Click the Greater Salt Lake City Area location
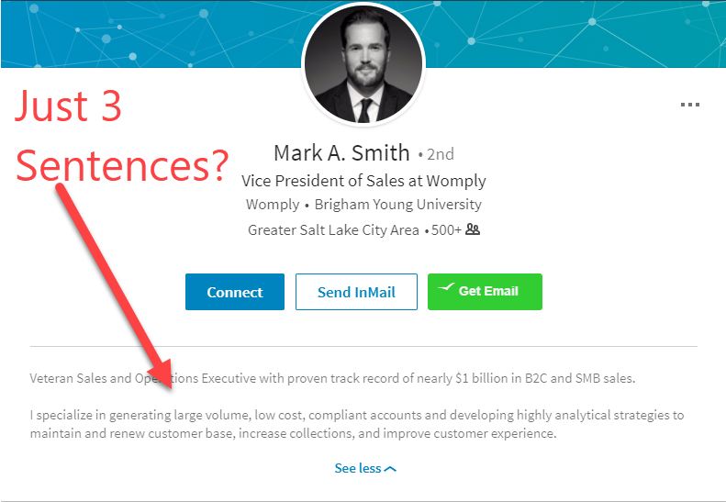 tap(333, 229)
